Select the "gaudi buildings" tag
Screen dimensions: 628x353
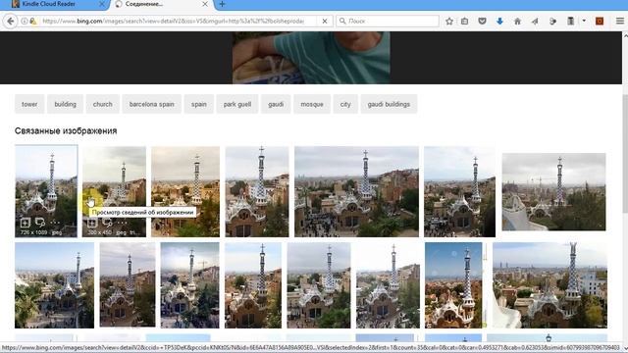pos(389,104)
